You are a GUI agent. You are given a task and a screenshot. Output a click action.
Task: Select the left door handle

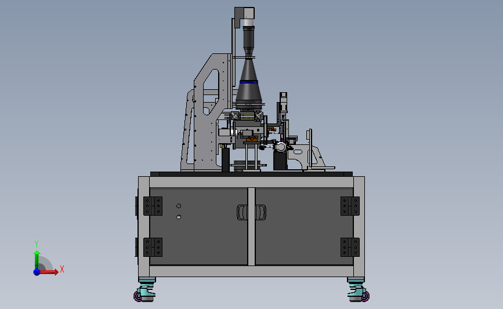point(242,213)
